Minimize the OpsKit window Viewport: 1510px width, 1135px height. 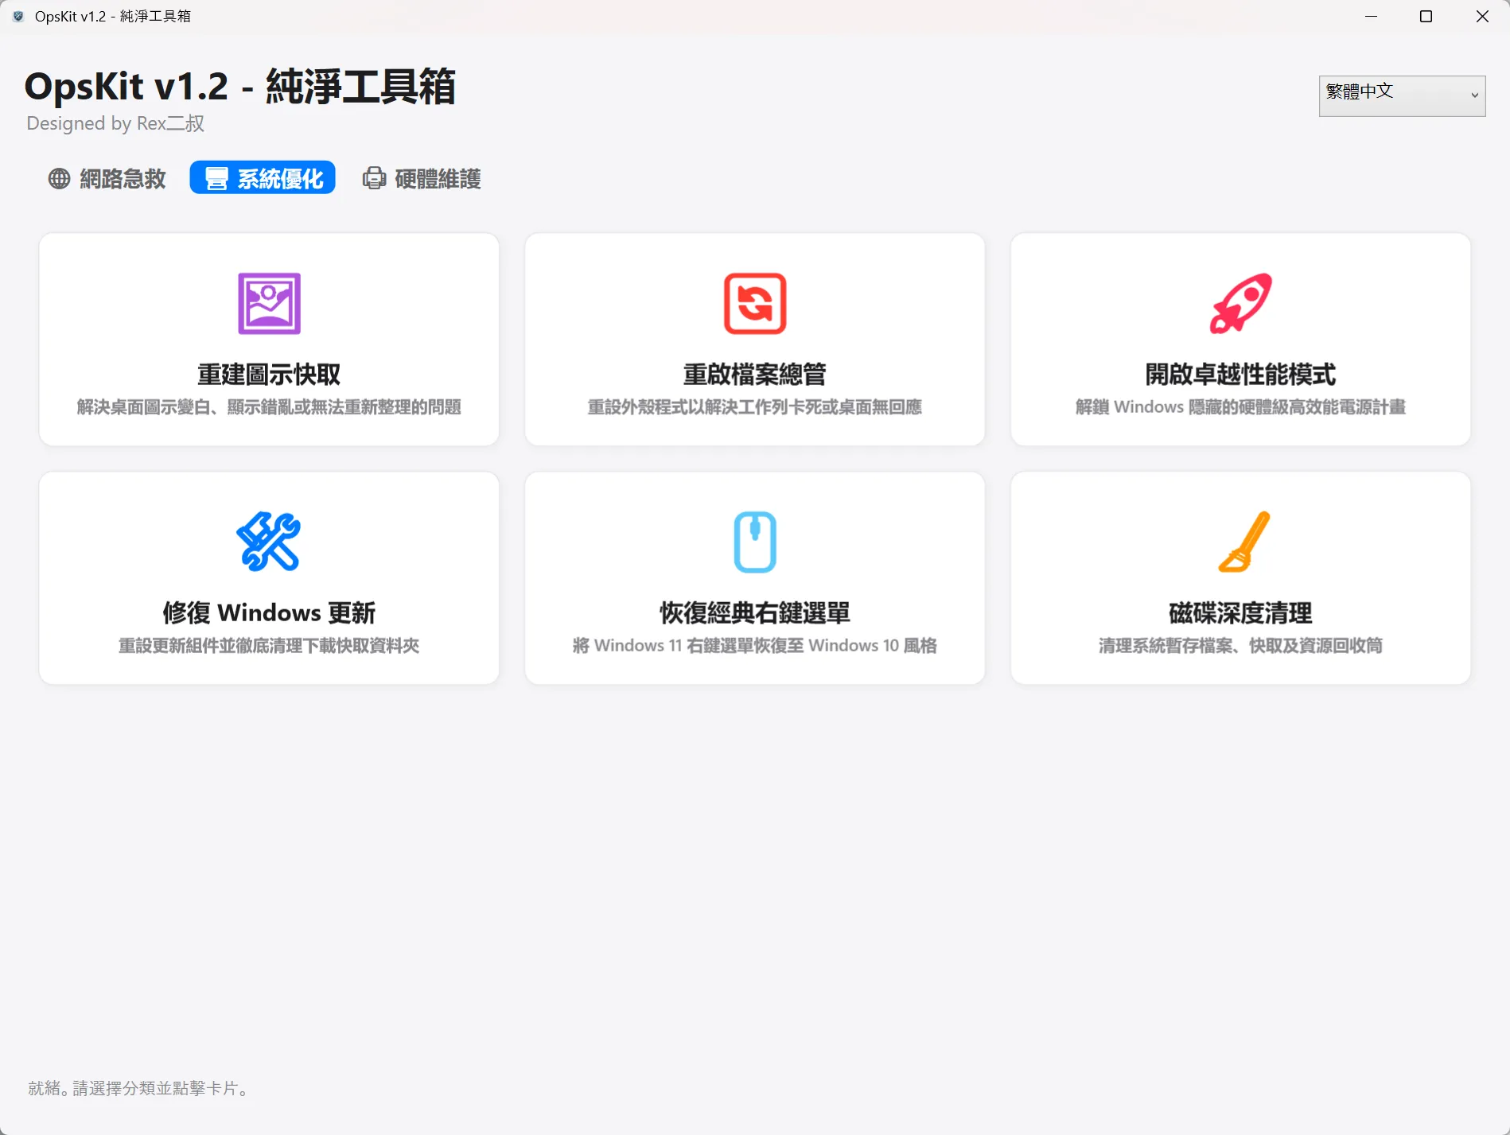click(x=1371, y=16)
